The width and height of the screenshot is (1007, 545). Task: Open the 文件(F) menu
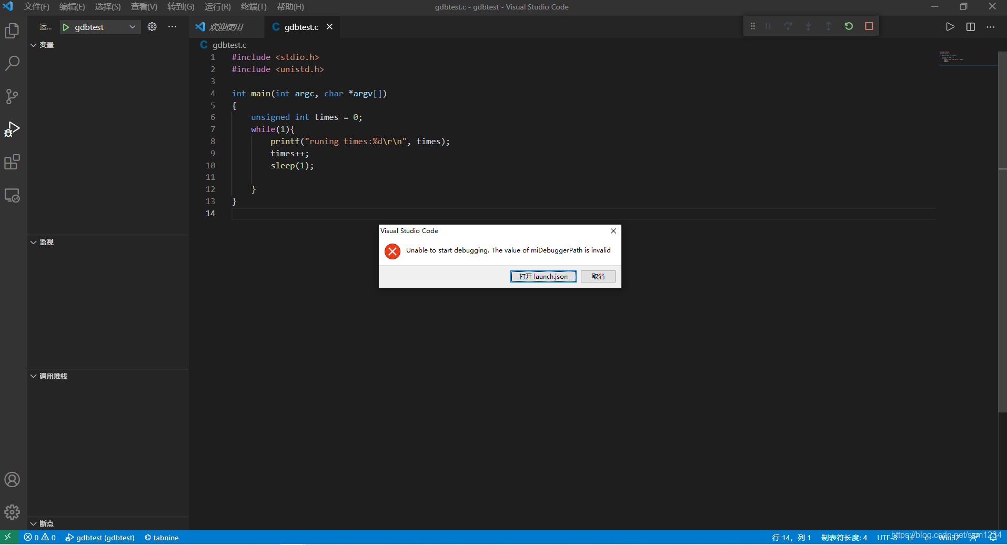point(36,7)
